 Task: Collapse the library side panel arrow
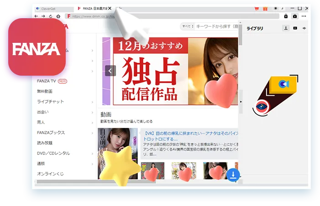(241, 102)
